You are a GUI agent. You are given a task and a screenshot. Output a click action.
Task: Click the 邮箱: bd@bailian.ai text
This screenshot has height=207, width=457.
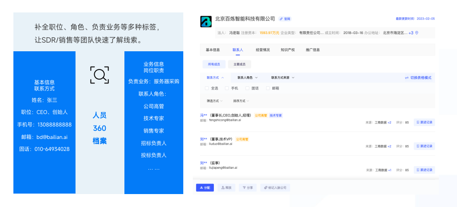point(45,137)
